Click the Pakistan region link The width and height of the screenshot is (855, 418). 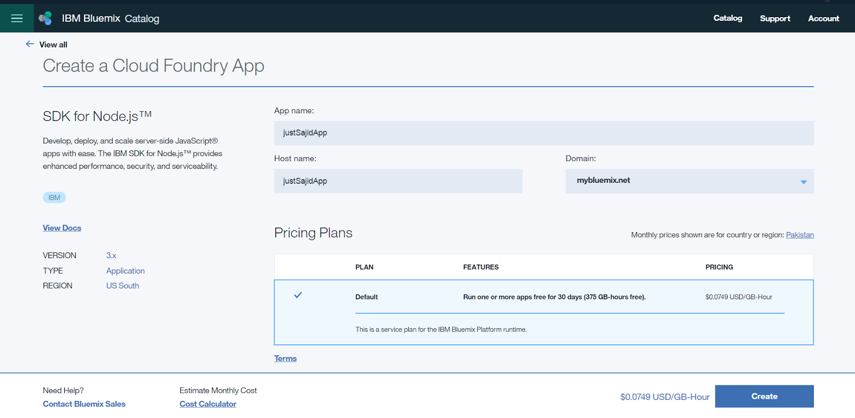pyautogui.click(x=800, y=235)
